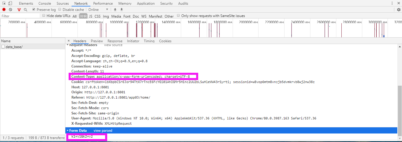The height and width of the screenshot is (142, 402).
Task: Filter requests by JS type
Action: [x=91, y=16]
